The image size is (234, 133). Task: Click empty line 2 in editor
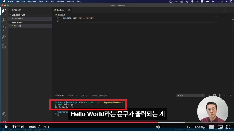click(x=139, y=21)
